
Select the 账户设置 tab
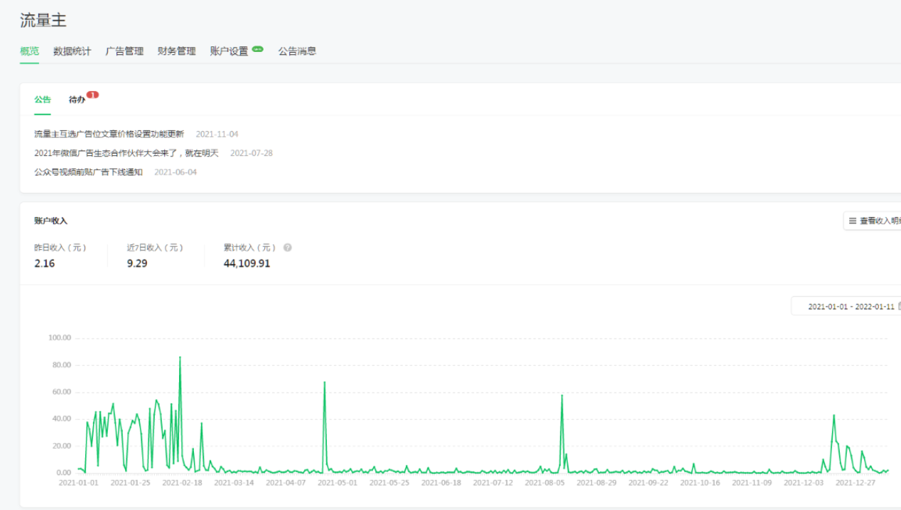click(x=229, y=51)
